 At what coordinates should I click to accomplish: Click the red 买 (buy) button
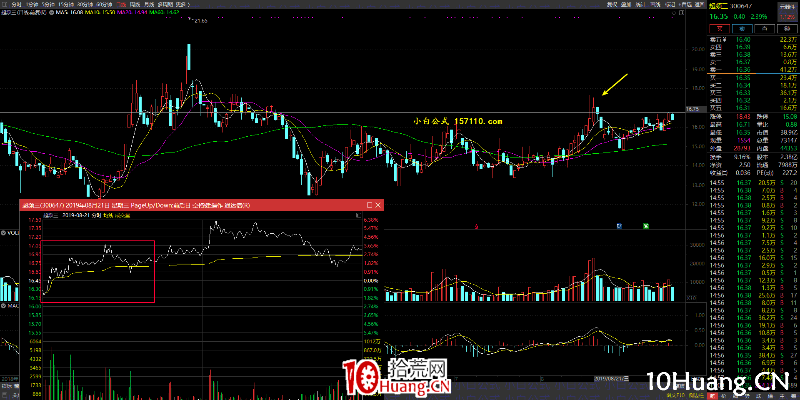720,29
